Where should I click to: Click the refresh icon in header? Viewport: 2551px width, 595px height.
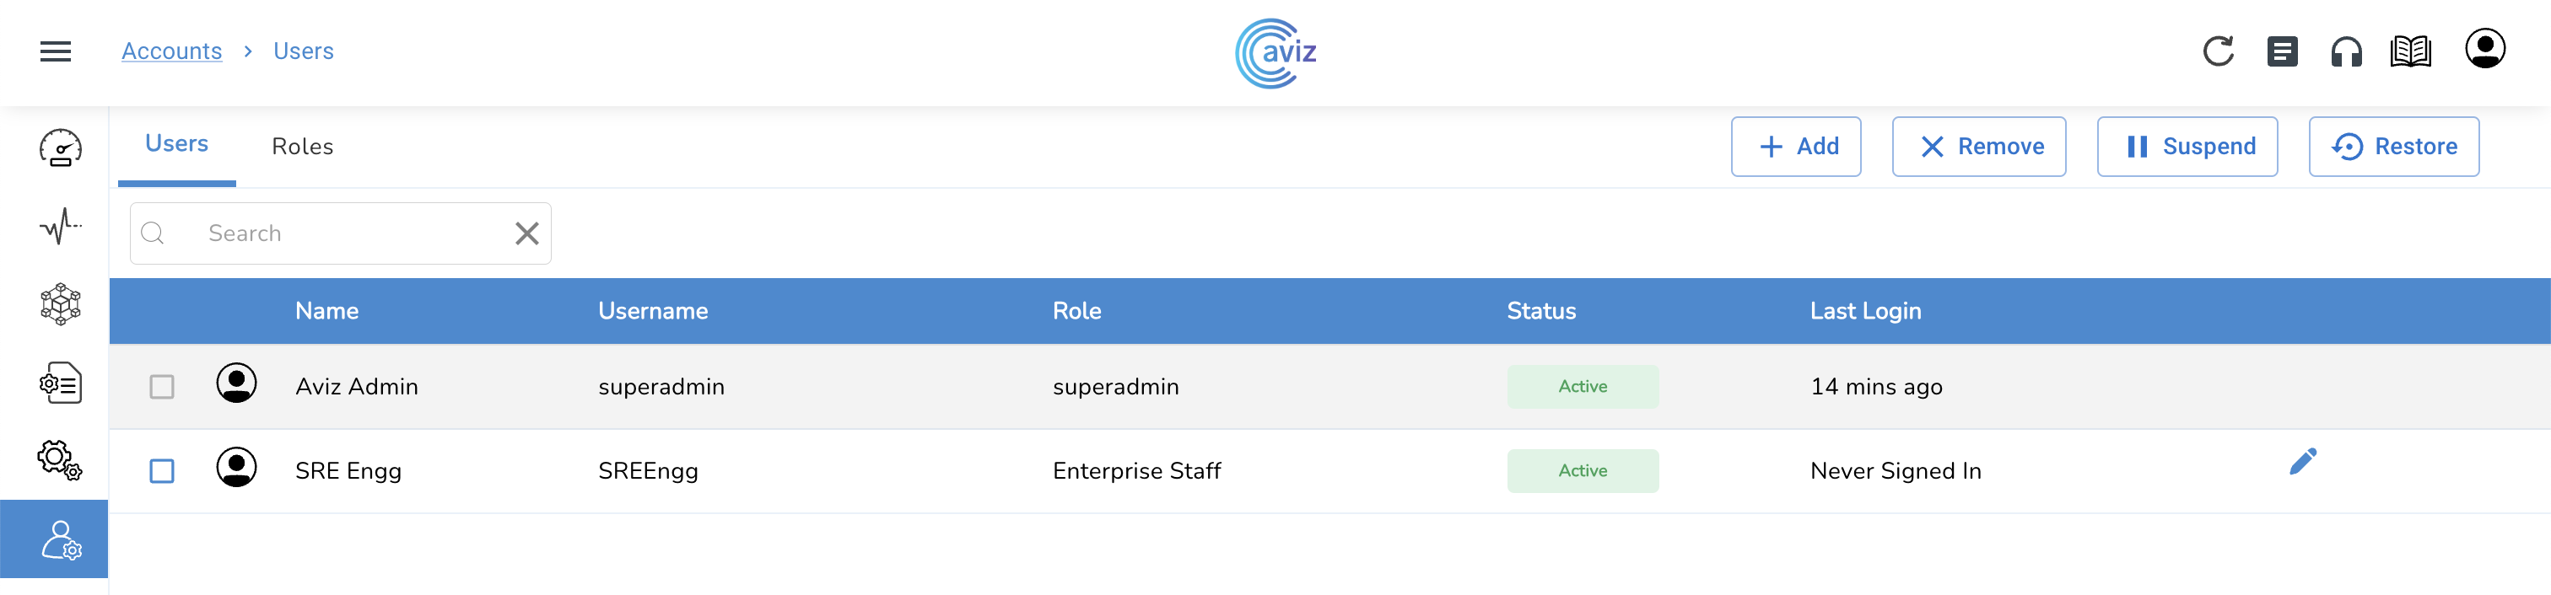point(2217,51)
